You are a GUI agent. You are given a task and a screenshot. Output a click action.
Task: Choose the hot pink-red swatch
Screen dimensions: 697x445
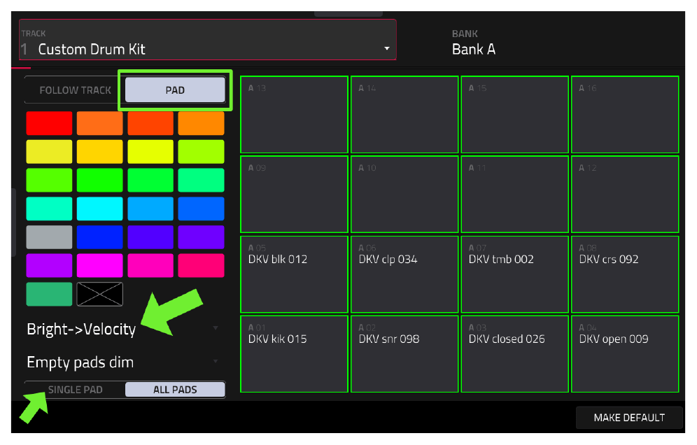(202, 265)
